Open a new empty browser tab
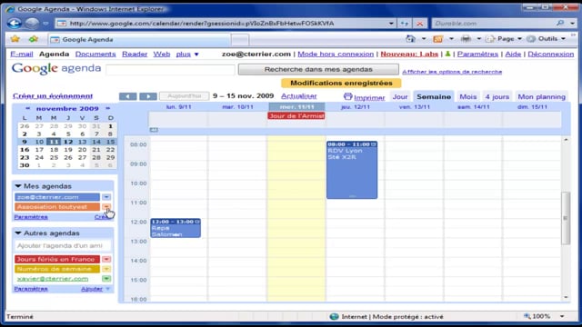The width and height of the screenshot is (582, 327). pyautogui.click(x=240, y=39)
